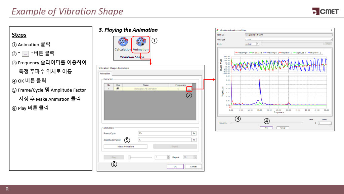Viewport: 344px width, 194px height.
Task: Open the View Type X-Y-Z dropdown
Action: [331, 39]
